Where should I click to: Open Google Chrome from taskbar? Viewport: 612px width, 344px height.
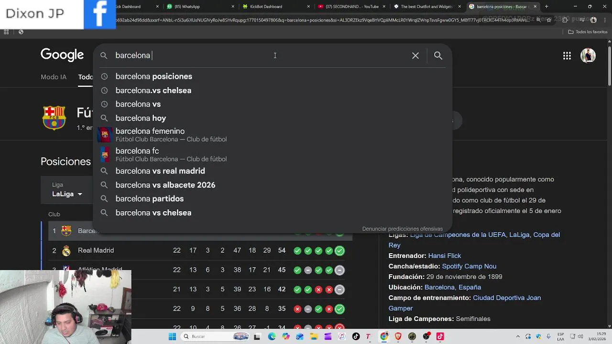(384, 336)
